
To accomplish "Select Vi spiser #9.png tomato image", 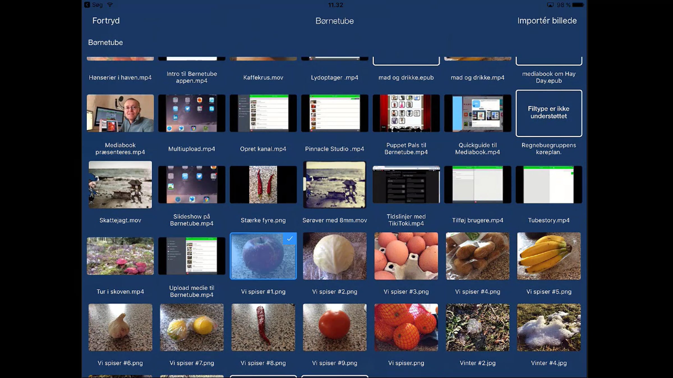I will pos(335,327).
